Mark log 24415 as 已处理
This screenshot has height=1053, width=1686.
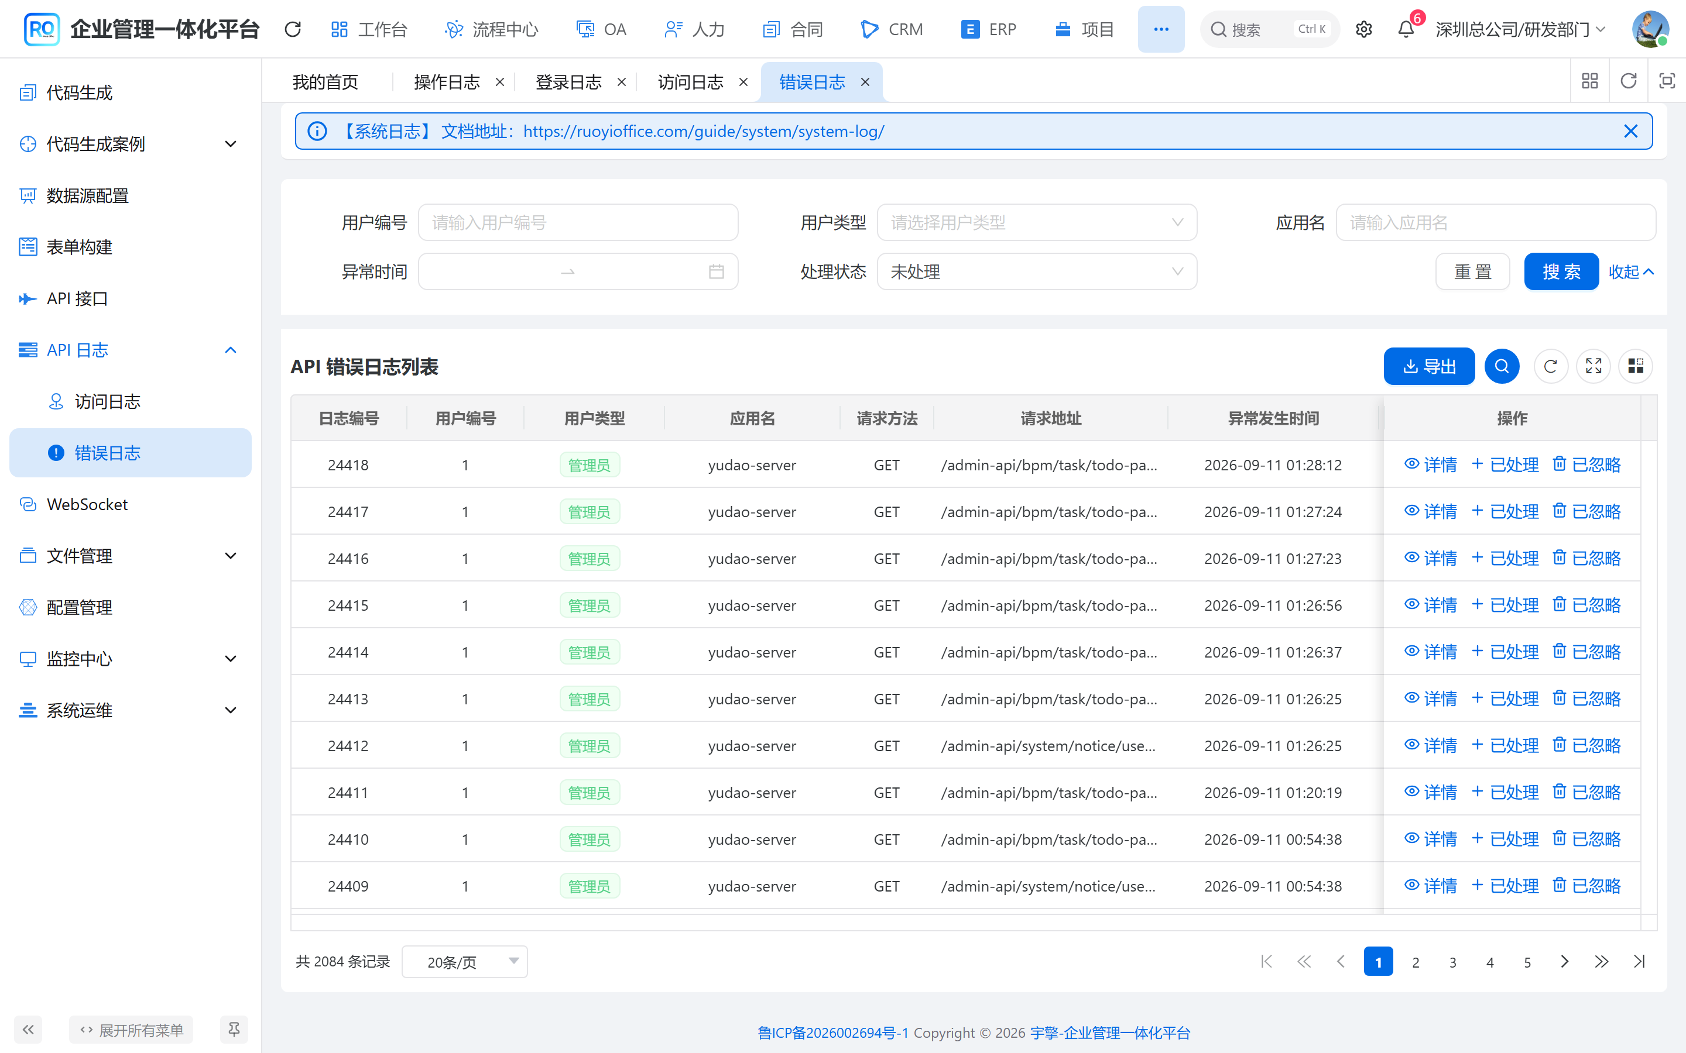(x=1505, y=605)
